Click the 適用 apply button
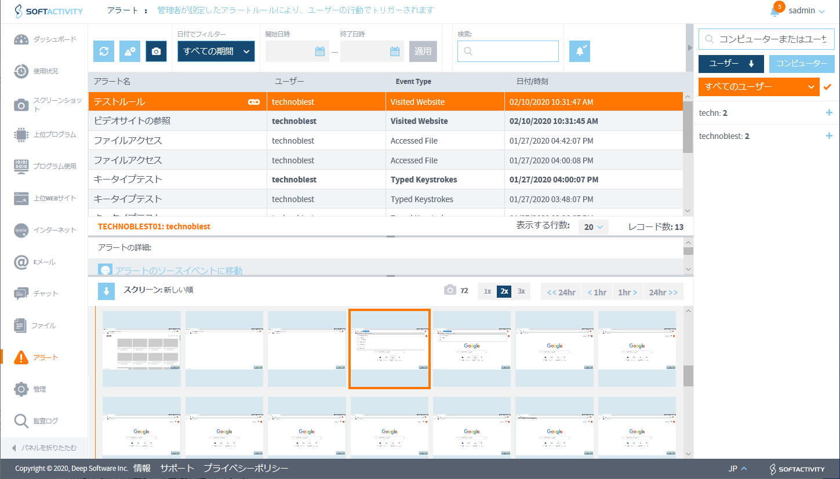The image size is (840, 479). 423,51
